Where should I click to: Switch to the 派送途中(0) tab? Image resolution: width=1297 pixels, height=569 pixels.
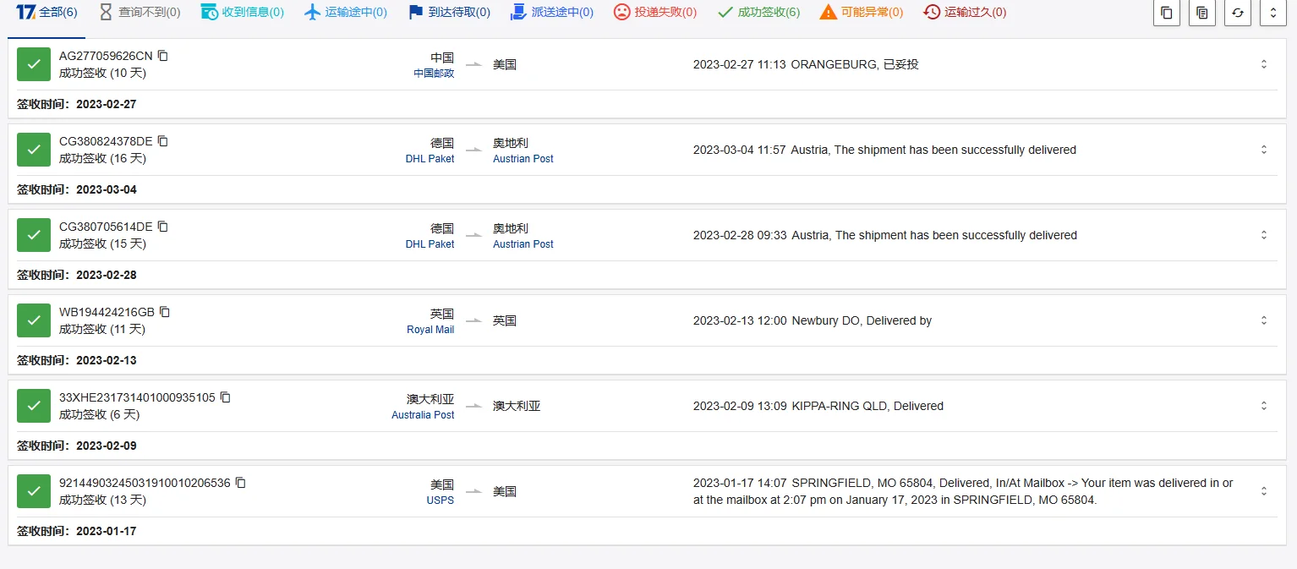[552, 13]
